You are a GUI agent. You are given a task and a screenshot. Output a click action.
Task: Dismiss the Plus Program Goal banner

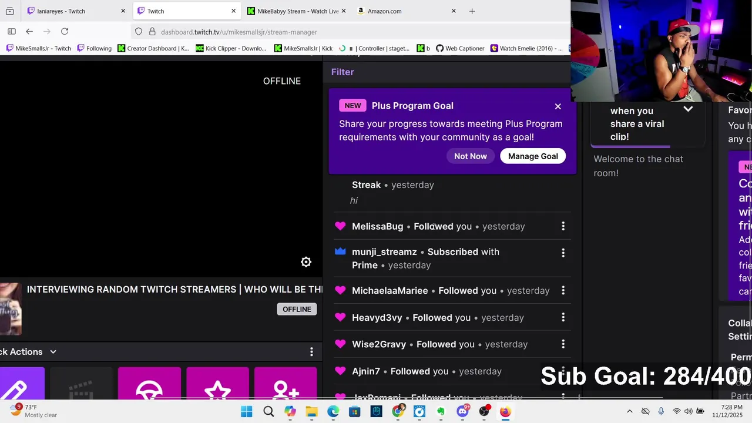(x=558, y=106)
